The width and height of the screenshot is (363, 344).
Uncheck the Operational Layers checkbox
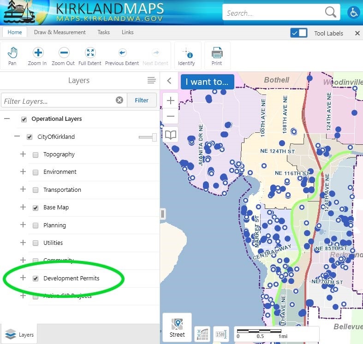24,119
